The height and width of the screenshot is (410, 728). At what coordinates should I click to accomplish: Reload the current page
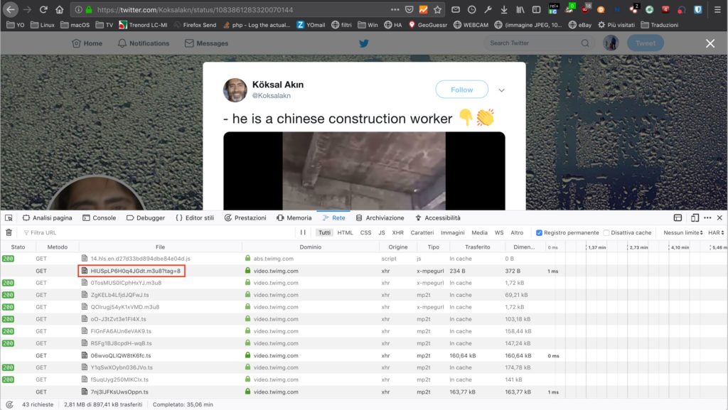pyautogui.click(x=43, y=10)
